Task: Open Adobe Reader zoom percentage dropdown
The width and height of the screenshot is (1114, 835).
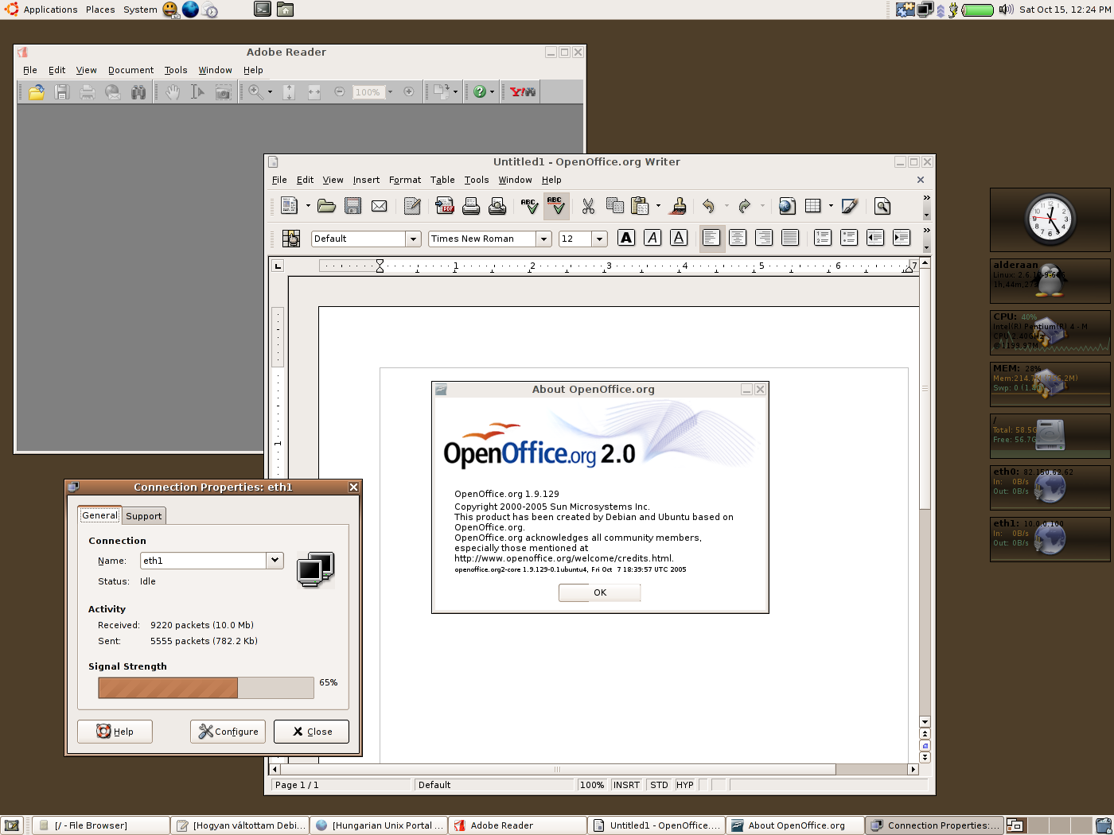Action: pyautogui.click(x=390, y=92)
